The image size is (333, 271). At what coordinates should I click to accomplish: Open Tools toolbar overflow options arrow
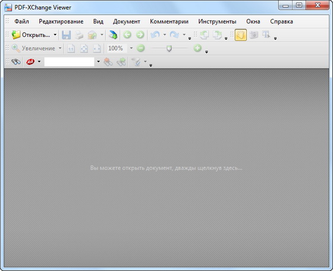coord(275,39)
